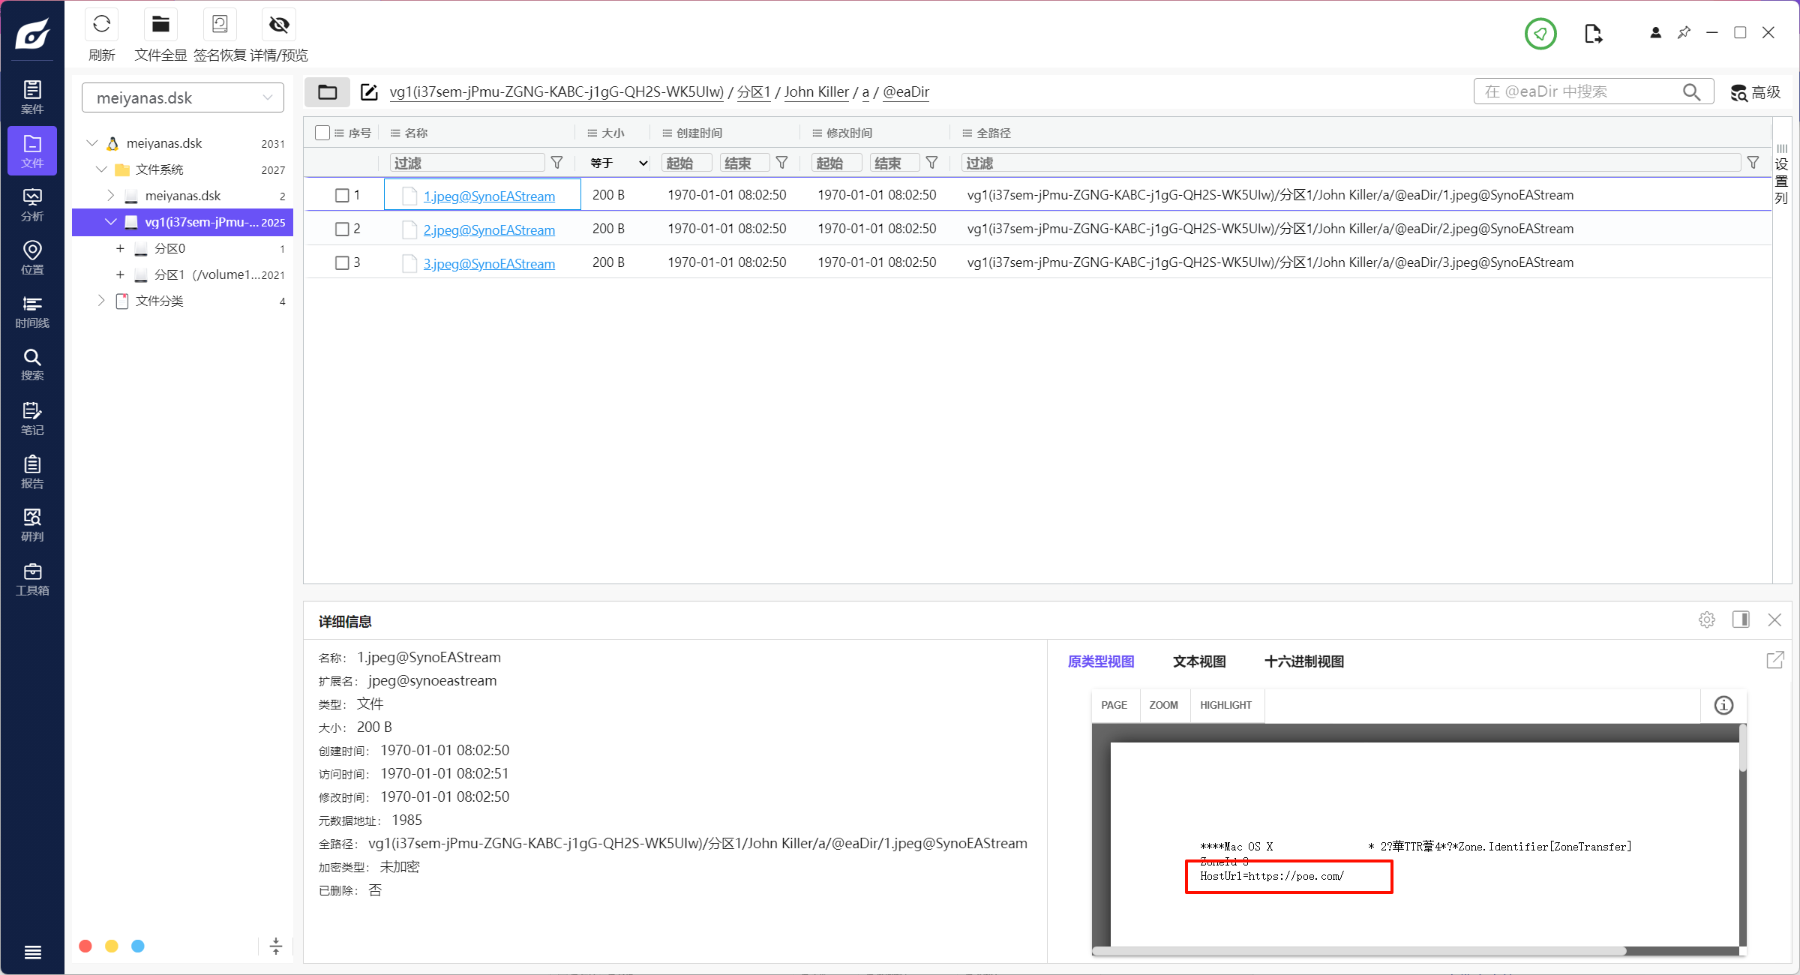Open the size filter 等于 dropdown

pyautogui.click(x=618, y=163)
